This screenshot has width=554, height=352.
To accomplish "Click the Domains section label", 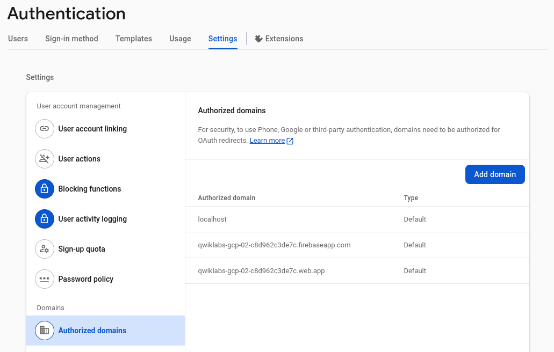I will (51, 308).
